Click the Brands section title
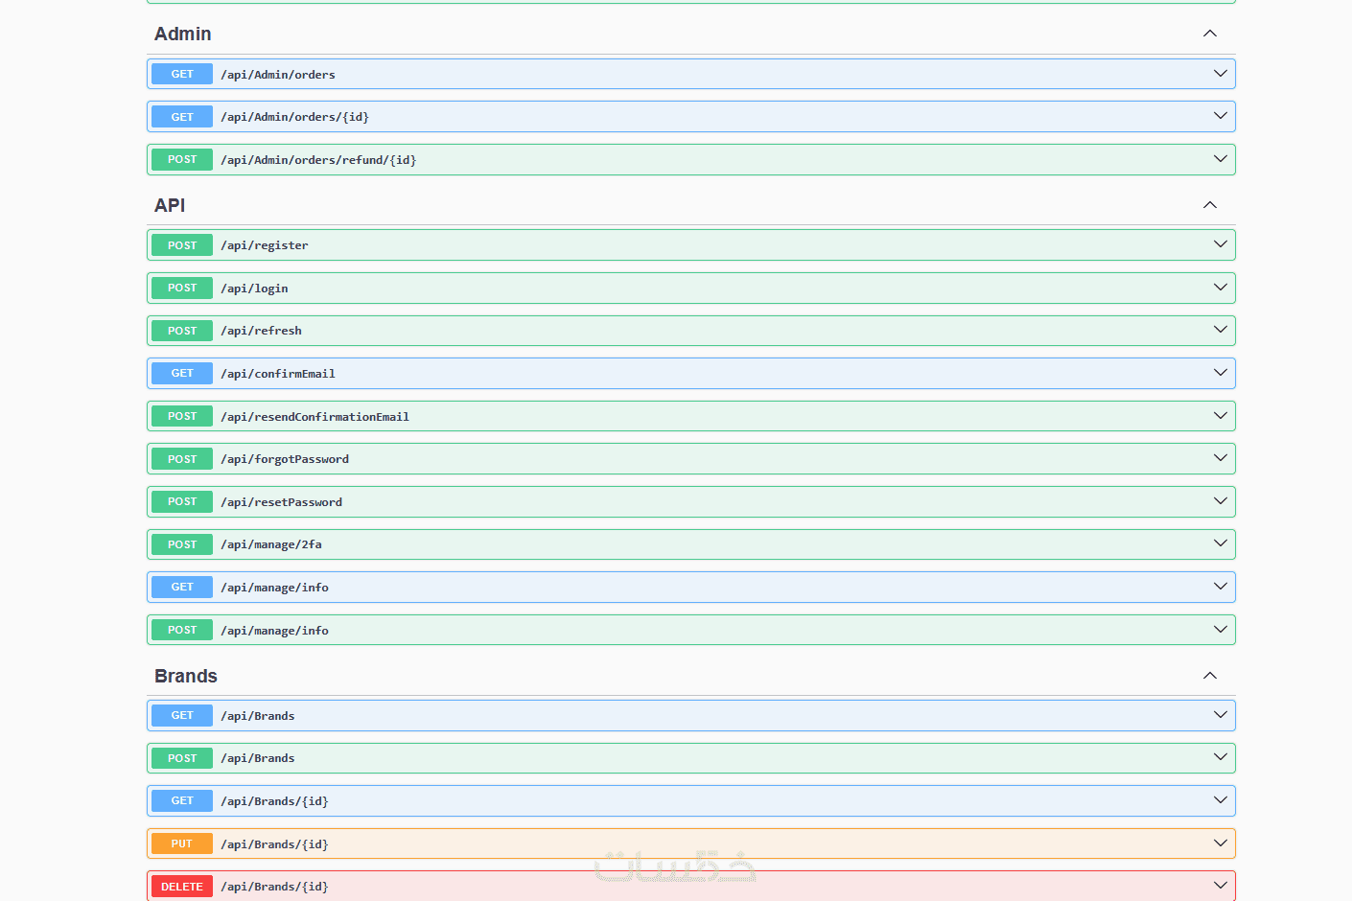Viewport: 1352px width, 901px height. point(186,676)
